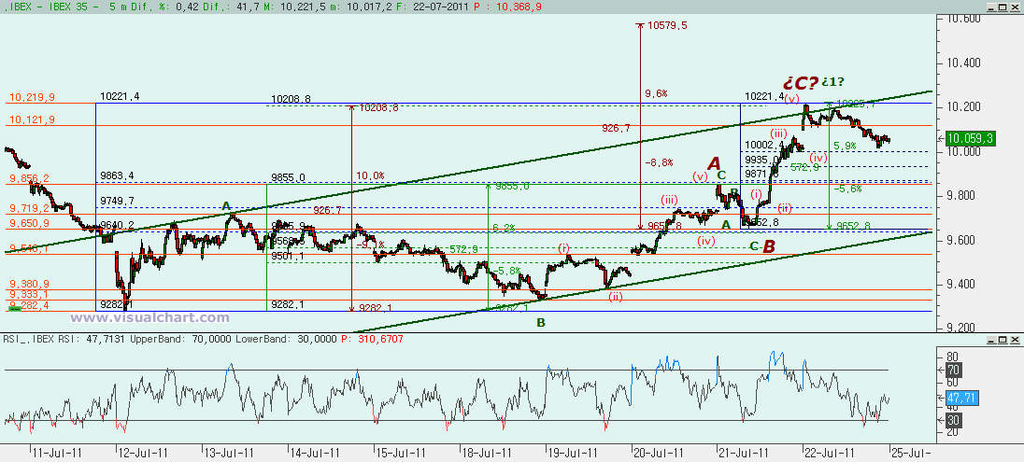The width and height of the screenshot is (1024, 462).
Task: Click the -5,6% green percentage label
Action: tap(847, 189)
